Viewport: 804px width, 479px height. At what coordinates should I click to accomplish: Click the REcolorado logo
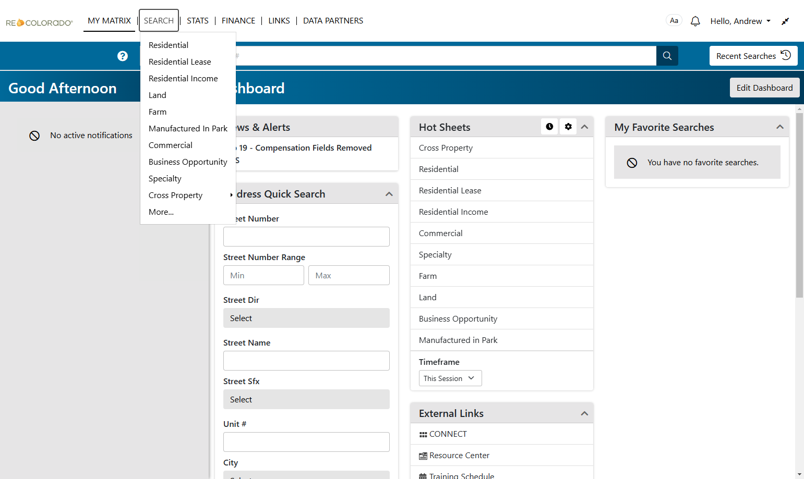(39, 22)
